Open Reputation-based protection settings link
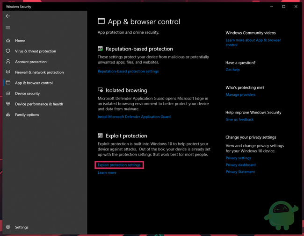 tap(128, 72)
